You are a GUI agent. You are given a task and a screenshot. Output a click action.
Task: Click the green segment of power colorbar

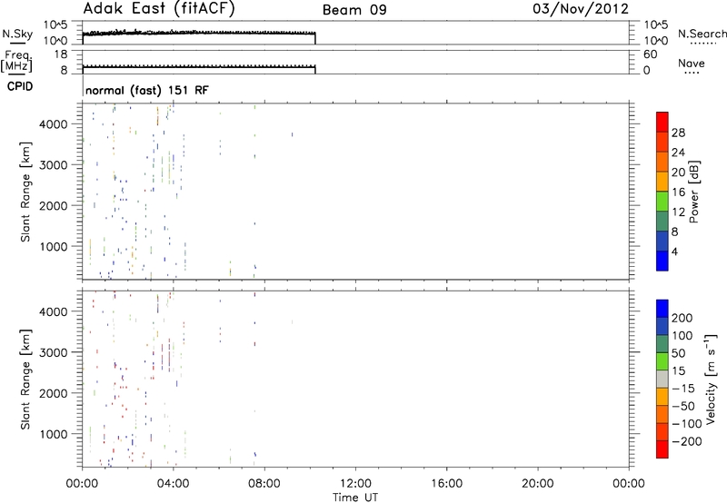pyautogui.click(x=662, y=201)
